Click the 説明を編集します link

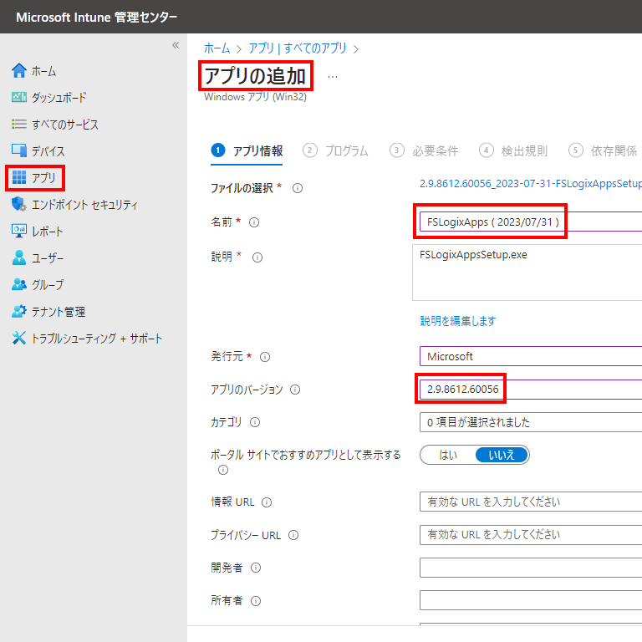click(458, 321)
